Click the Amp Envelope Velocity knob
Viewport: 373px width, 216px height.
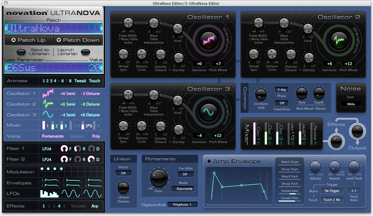point(315,166)
